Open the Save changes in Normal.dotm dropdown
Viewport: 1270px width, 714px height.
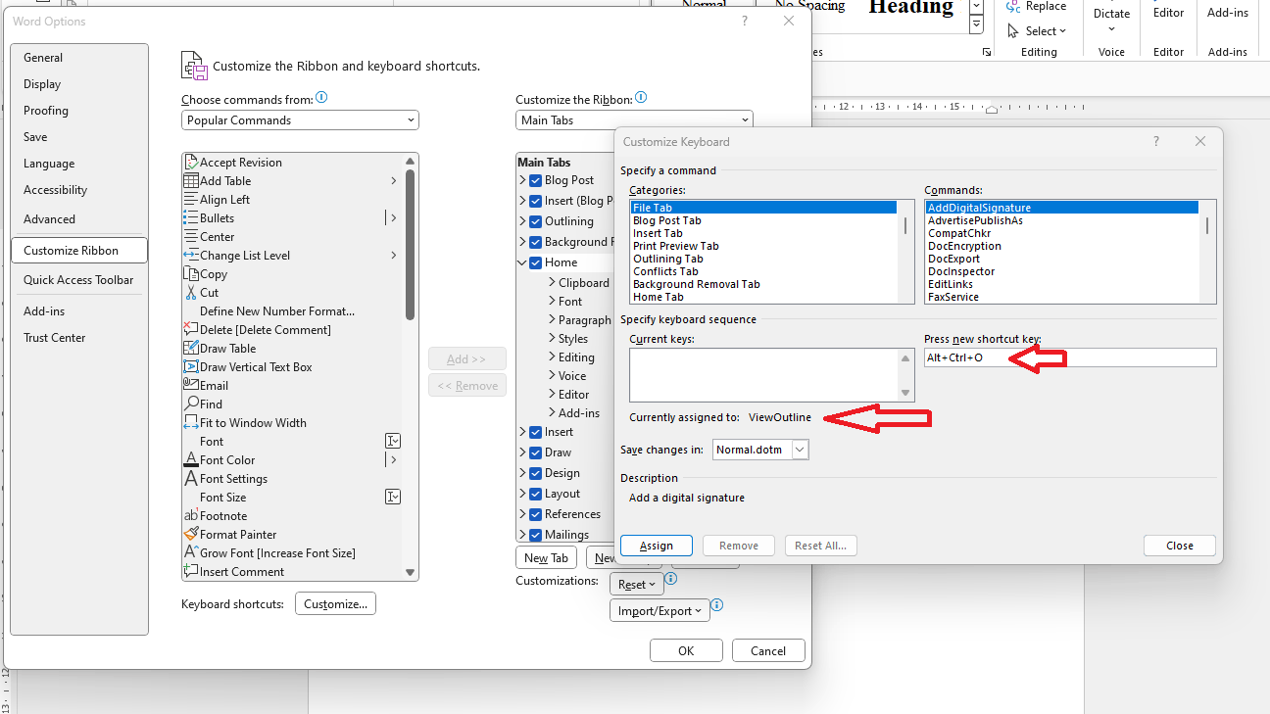(x=760, y=451)
